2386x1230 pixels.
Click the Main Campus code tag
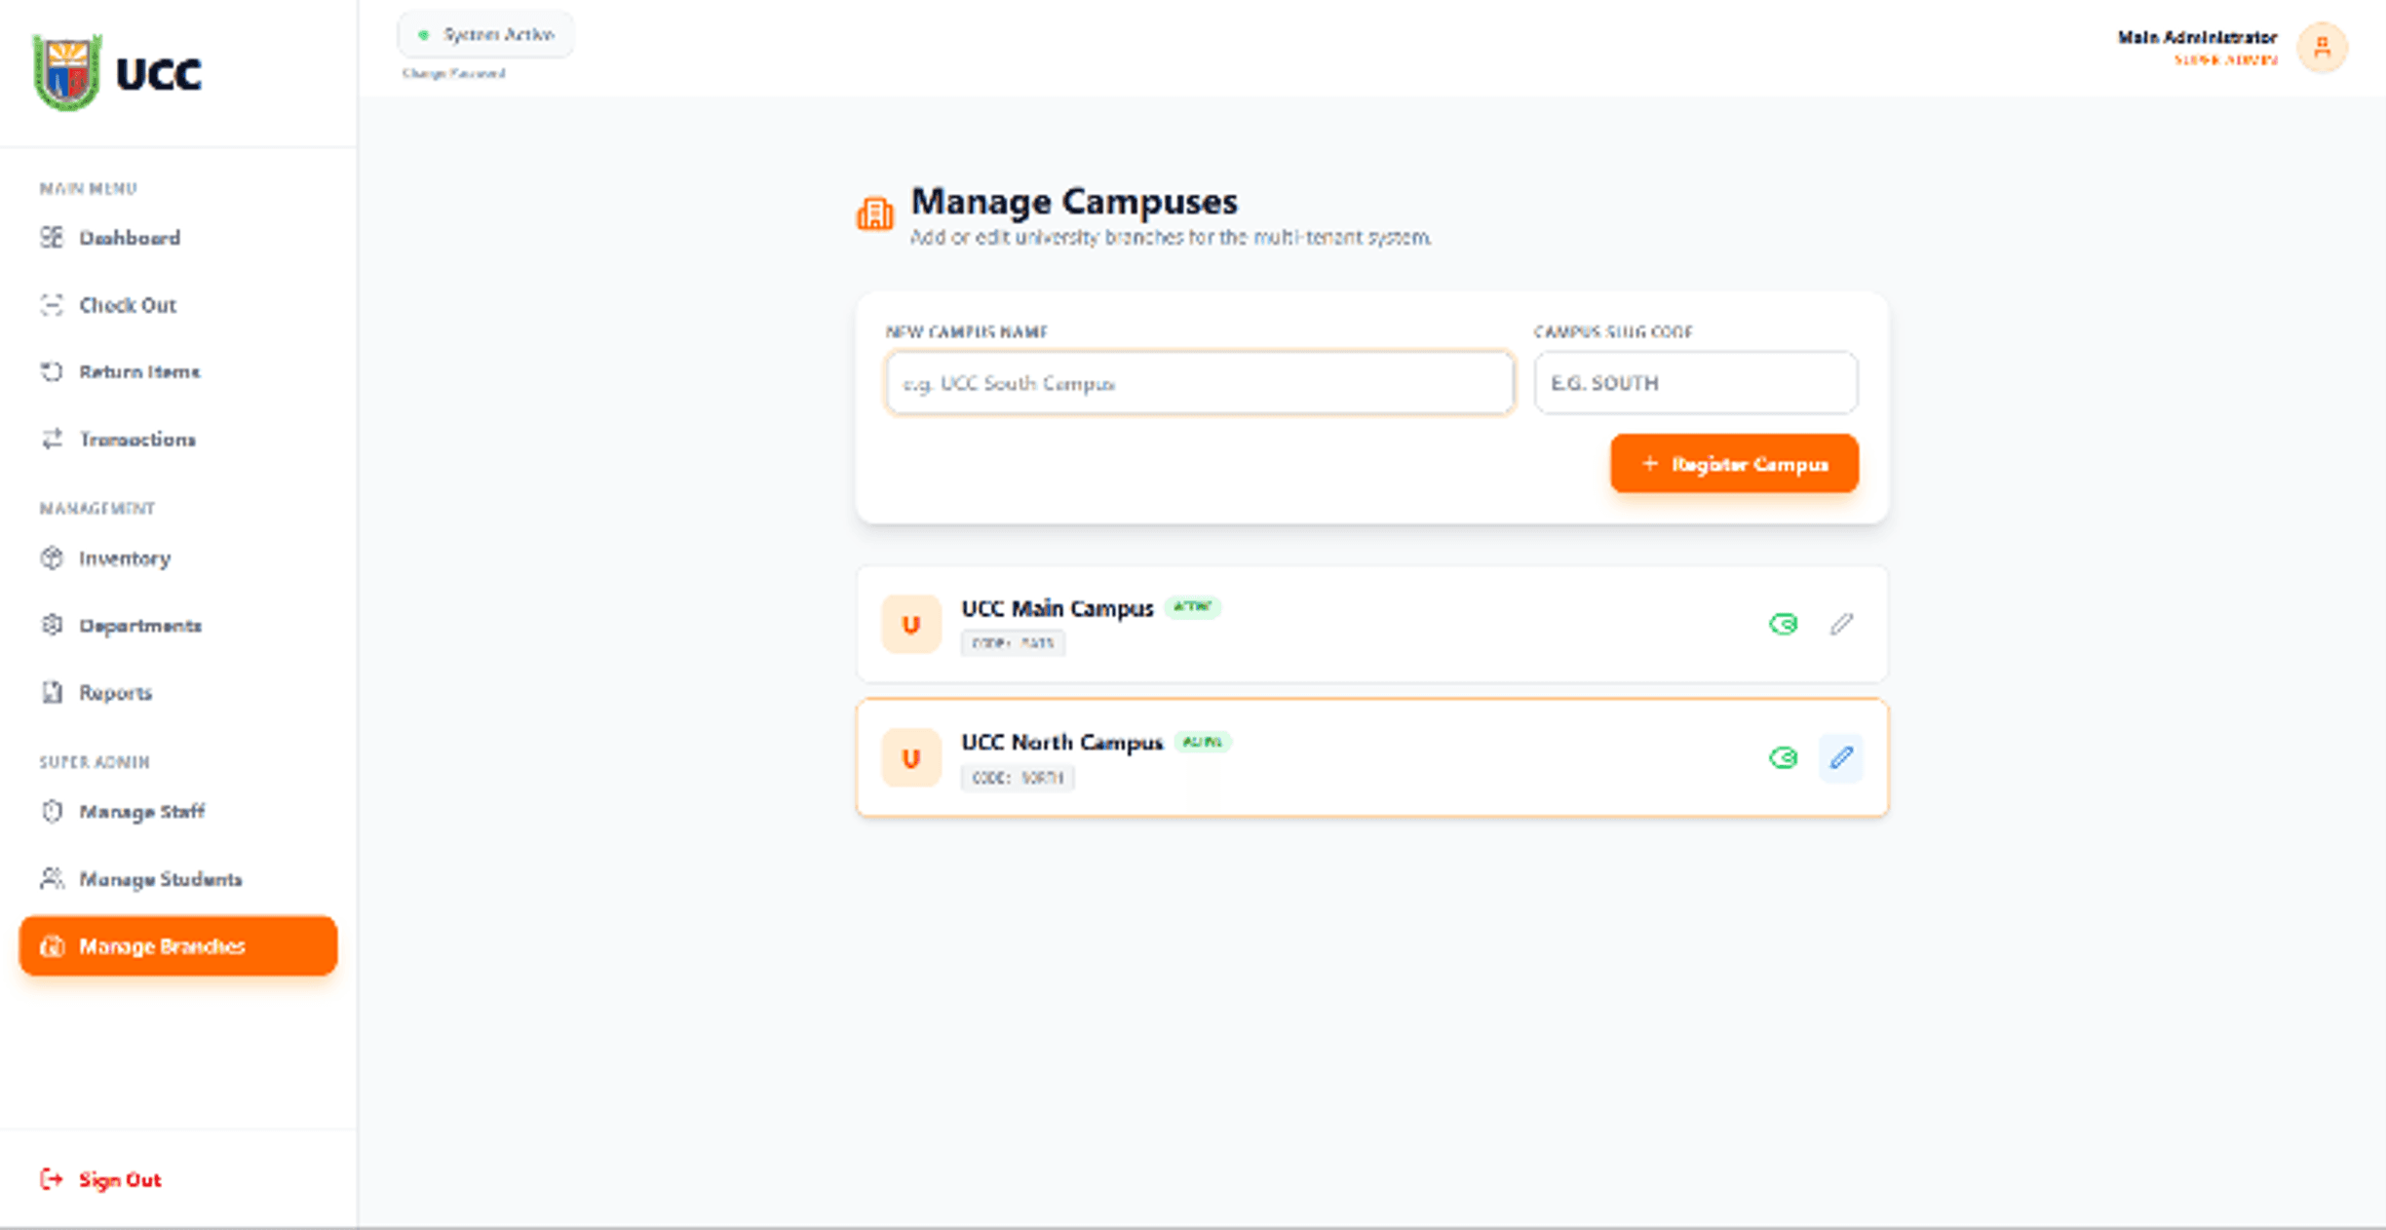[x=1013, y=643]
